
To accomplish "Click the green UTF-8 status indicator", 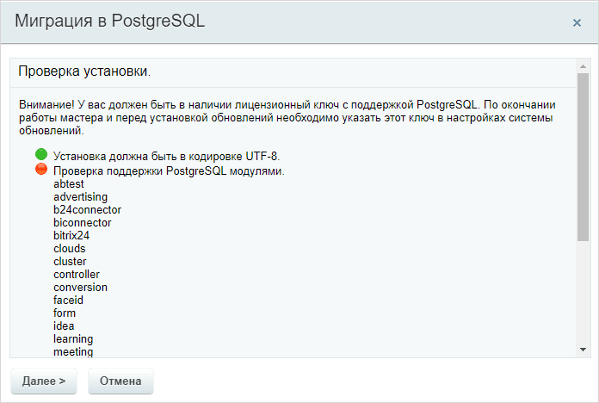I will click(x=41, y=154).
